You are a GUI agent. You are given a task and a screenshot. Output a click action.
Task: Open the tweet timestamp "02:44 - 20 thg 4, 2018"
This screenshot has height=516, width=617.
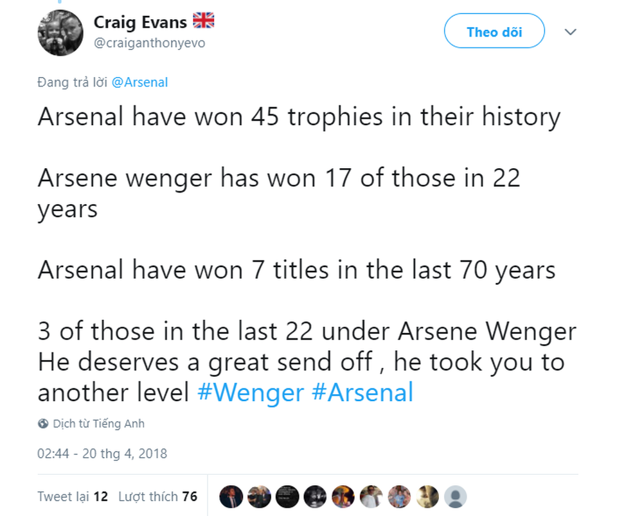[102, 454]
